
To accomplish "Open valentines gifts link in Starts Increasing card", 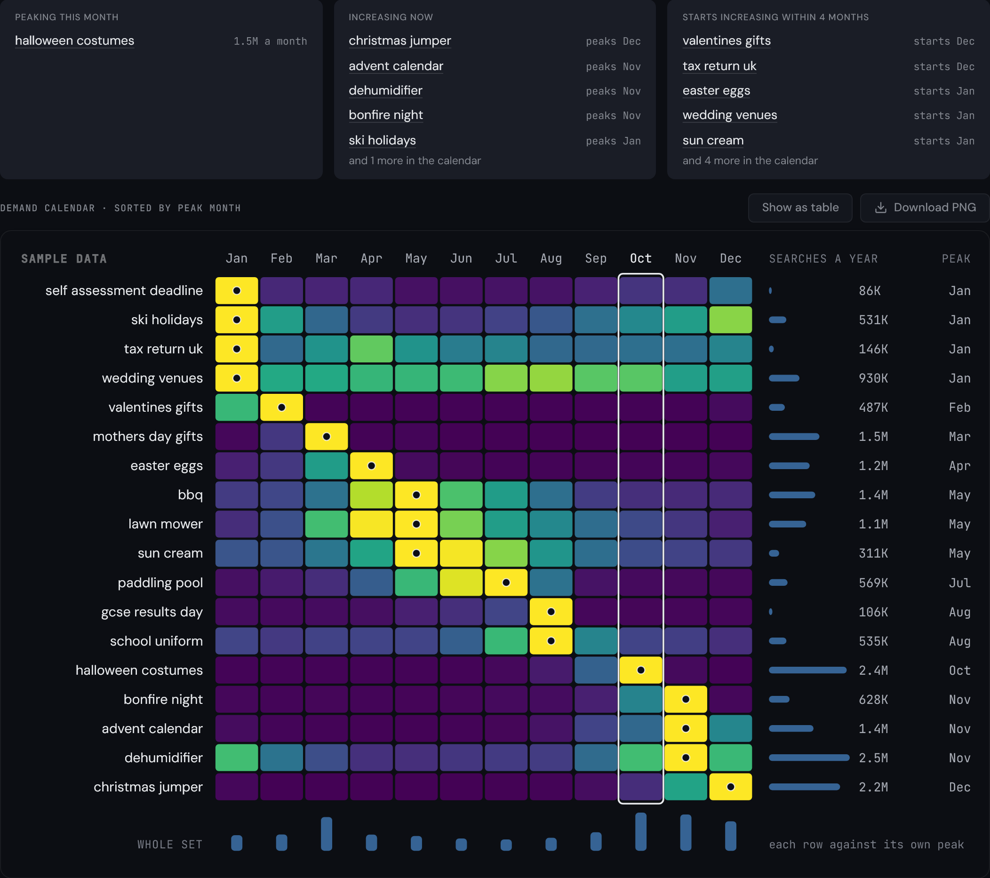I will (x=727, y=40).
